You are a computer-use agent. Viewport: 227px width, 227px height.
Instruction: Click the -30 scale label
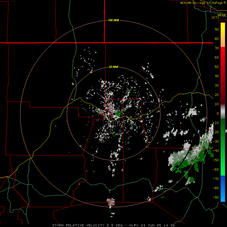216,141
